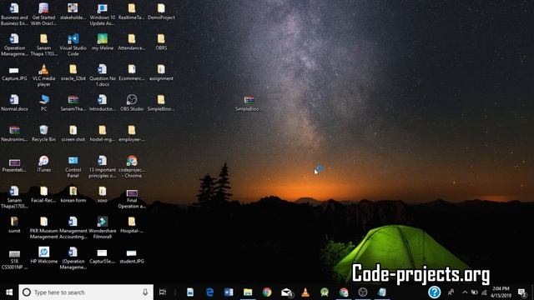Open the Windows Start menu
The height and width of the screenshot is (300, 534).
pyautogui.click(x=9, y=292)
